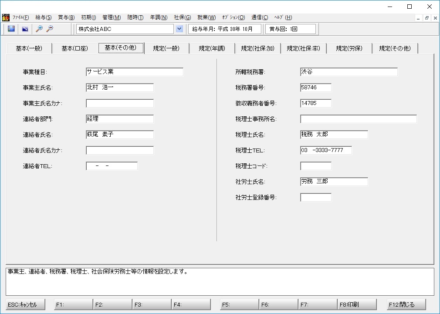440x314 pixels.
Task: Switch to the 基本(一般) tab
Action: [29, 48]
